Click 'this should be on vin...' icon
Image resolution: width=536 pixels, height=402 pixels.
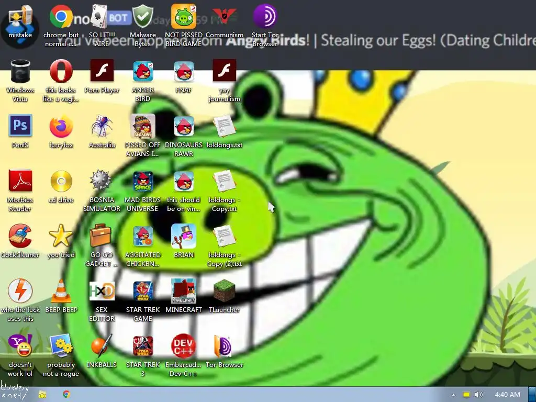point(184,181)
